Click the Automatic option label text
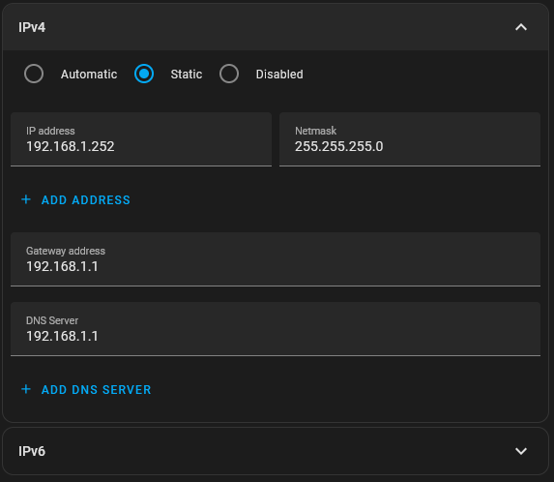The width and height of the screenshot is (554, 482). (x=89, y=75)
